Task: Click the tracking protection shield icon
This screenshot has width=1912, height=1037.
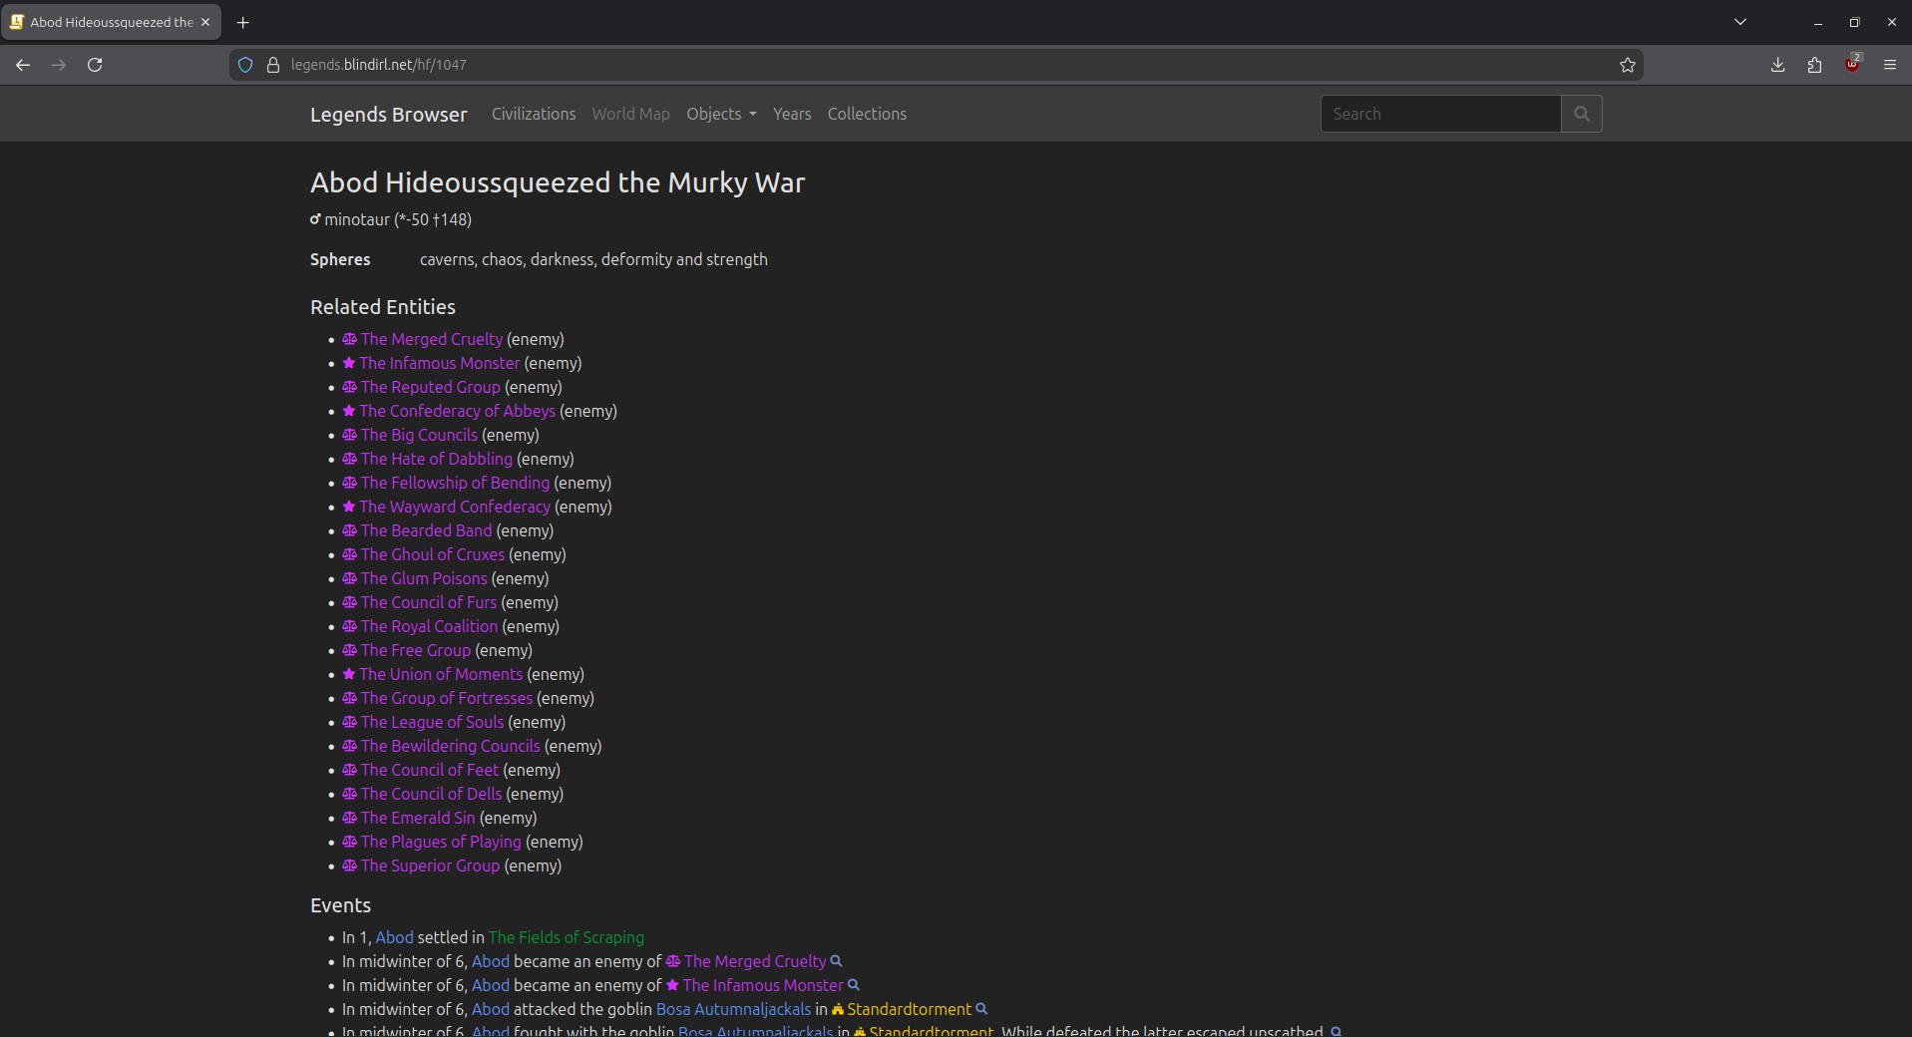Action: tap(245, 65)
